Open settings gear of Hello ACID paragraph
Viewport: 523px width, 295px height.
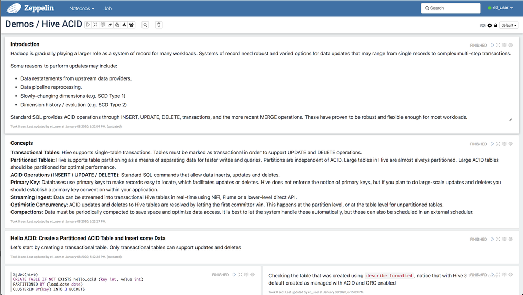[510, 239]
